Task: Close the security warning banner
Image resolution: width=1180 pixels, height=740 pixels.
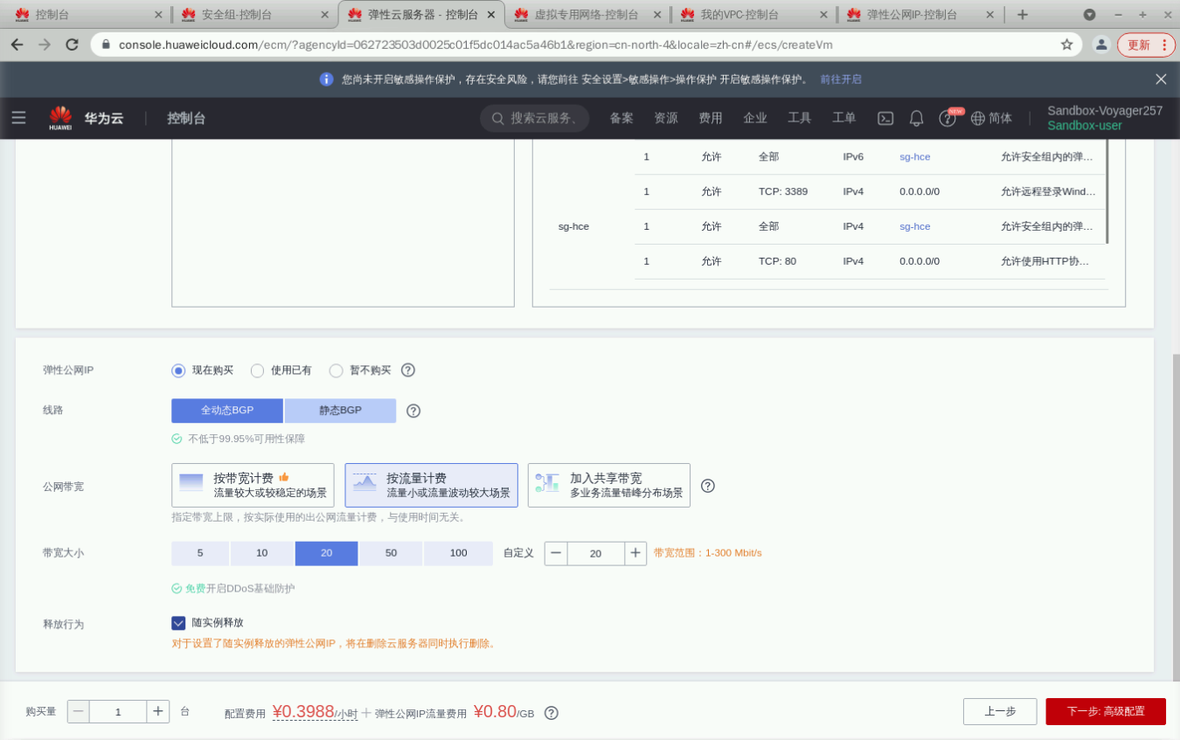Action: coord(1161,80)
